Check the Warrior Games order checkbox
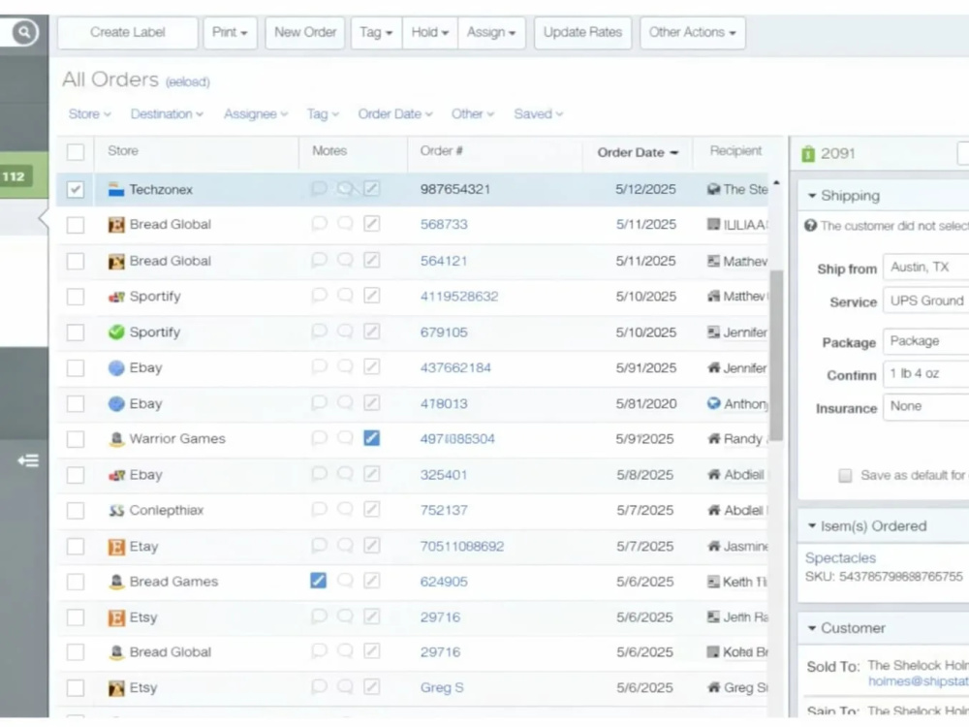Viewport: 969px width, 727px height. [x=76, y=439]
